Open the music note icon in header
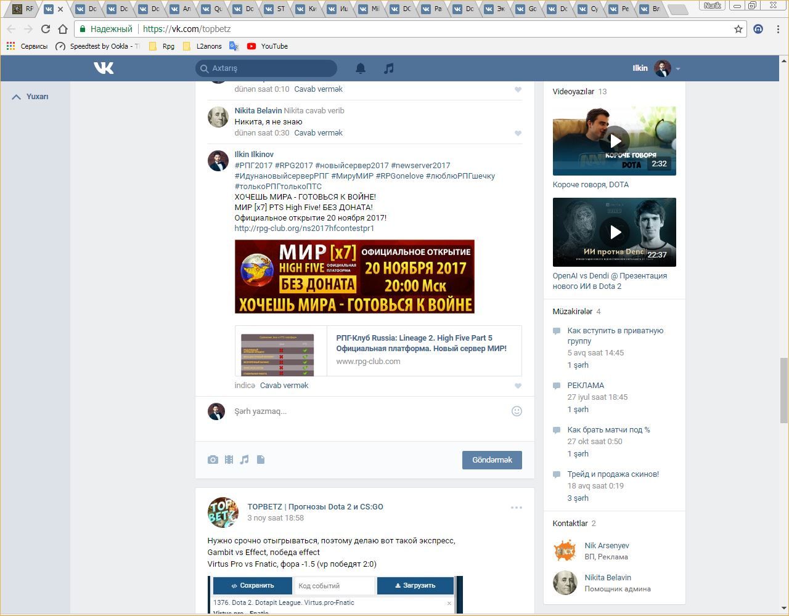789x616 pixels. pos(388,68)
